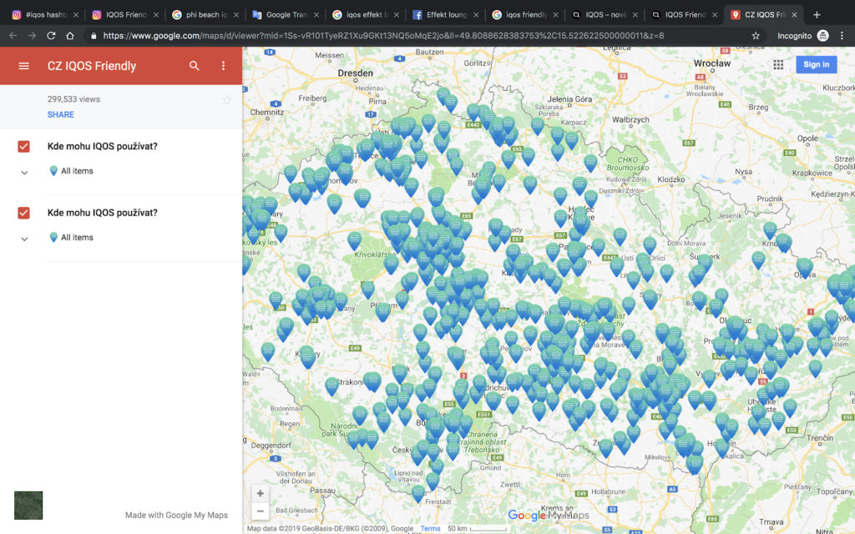Open the hamburger menu in the red header

coord(23,66)
